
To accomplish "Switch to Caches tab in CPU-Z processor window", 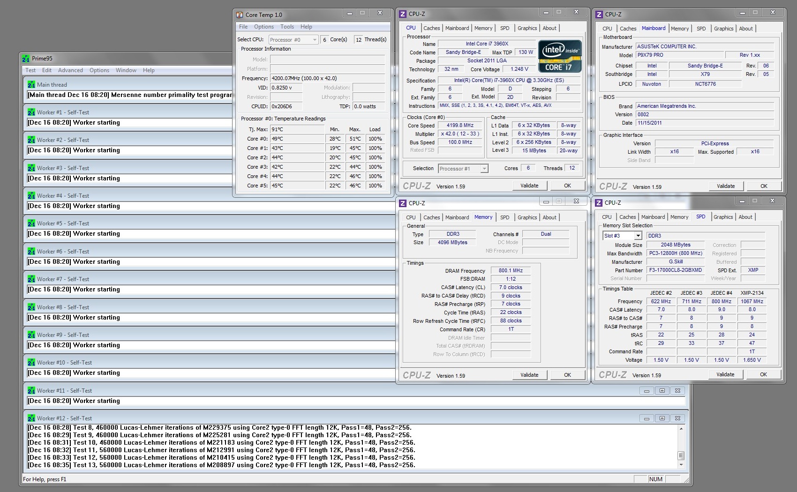I will [432, 28].
